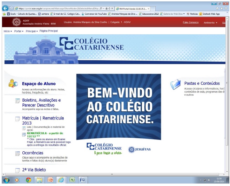
Task: Show hidden tray icons arrow
Action: click(201, 180)
